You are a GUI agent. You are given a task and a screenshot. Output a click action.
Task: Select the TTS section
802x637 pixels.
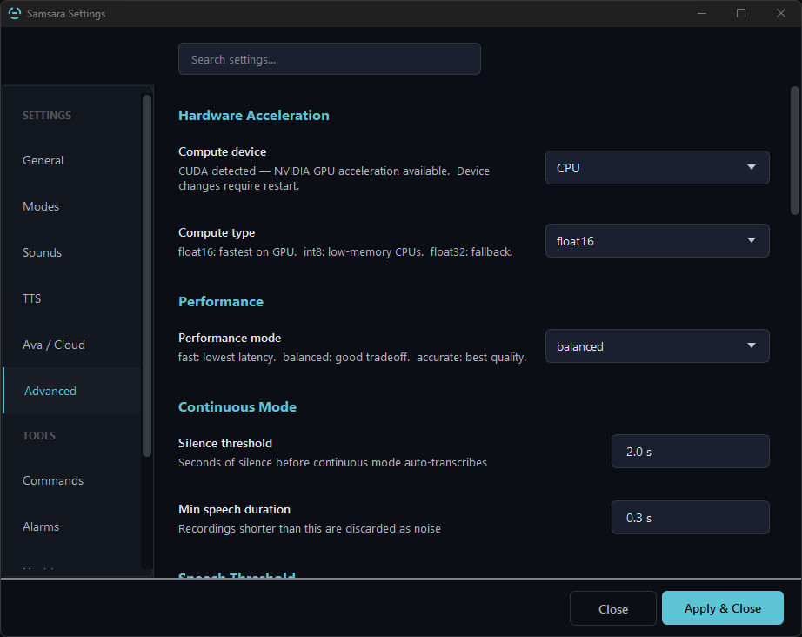(x=71, y=298)
